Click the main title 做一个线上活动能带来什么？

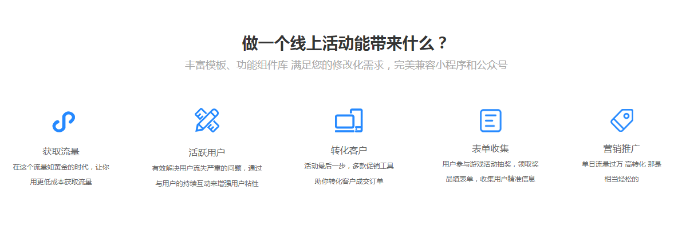coord(344,43)
